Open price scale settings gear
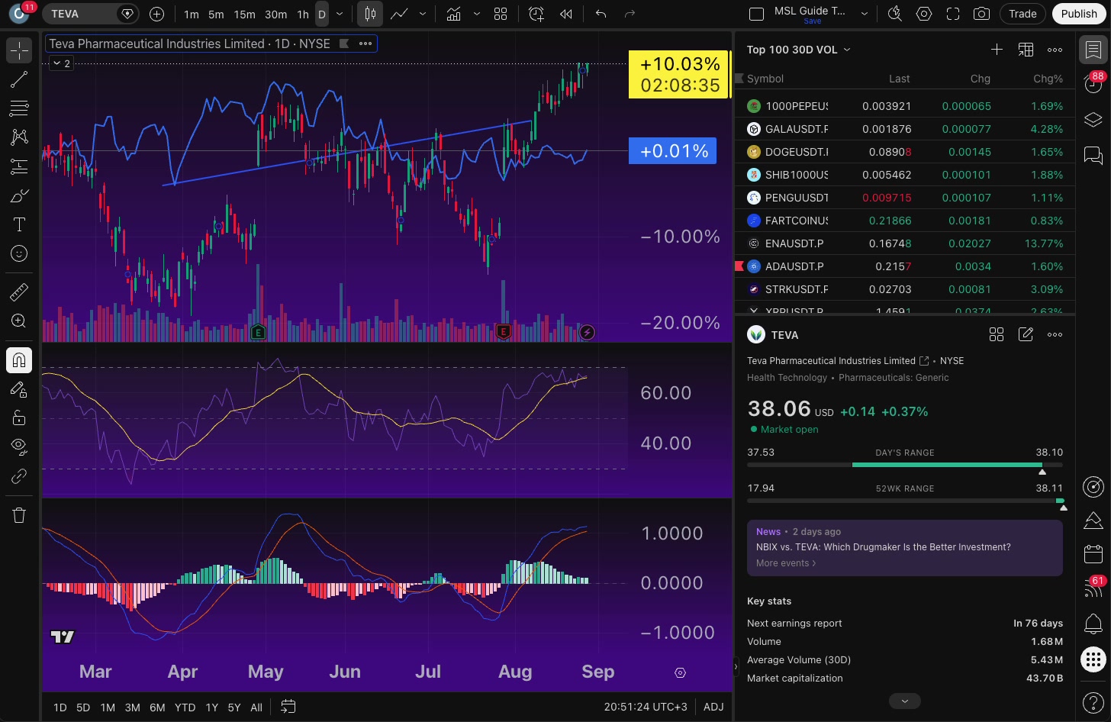 pyautogui.click(x=680, y=672)
